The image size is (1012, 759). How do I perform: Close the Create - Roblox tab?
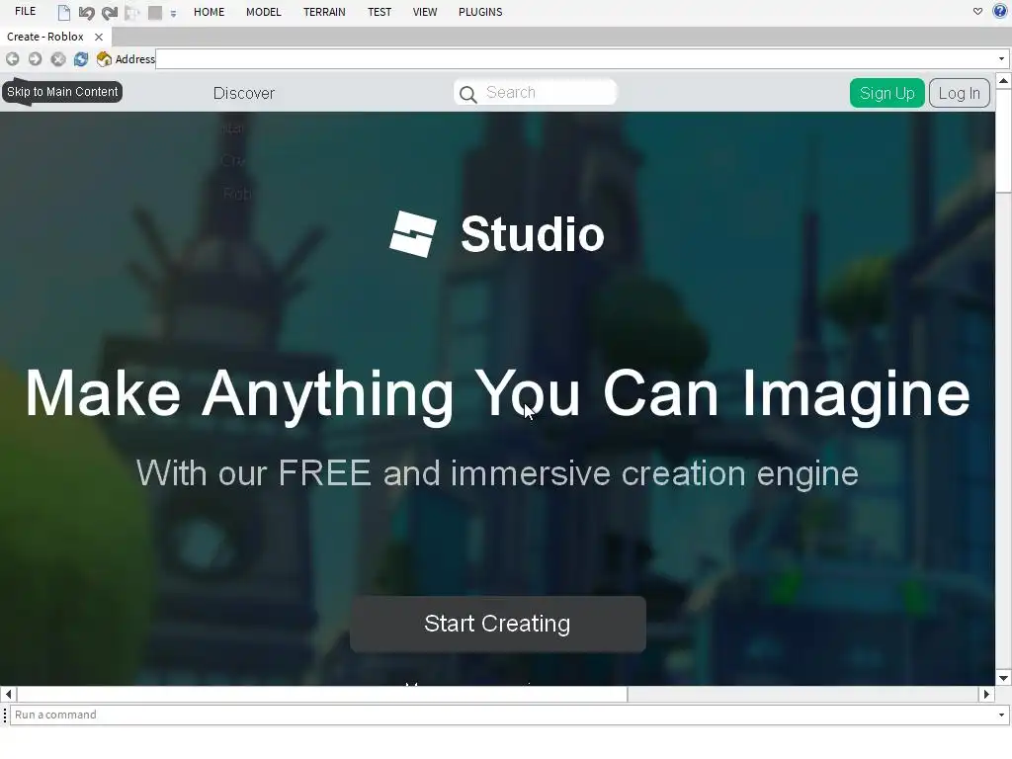point(99,37)
